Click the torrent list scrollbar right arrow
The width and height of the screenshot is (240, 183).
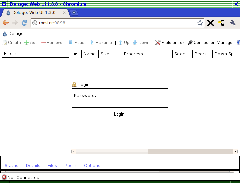[x=235, y=152]
